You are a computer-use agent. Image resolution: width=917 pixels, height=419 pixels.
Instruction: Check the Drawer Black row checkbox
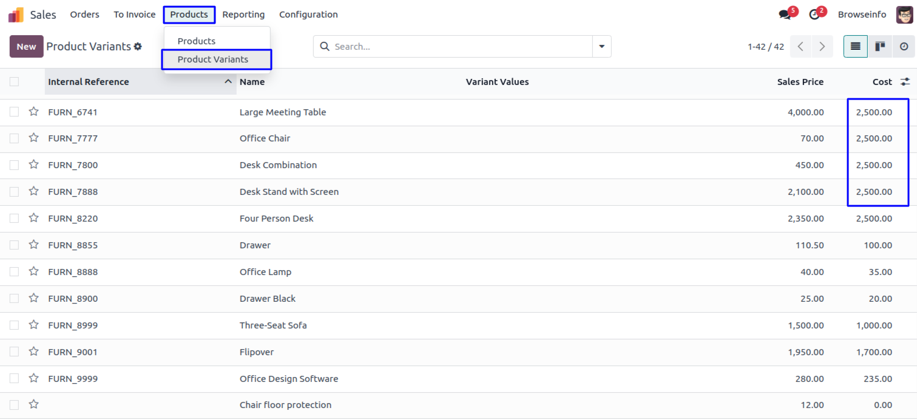coord(15,299)
